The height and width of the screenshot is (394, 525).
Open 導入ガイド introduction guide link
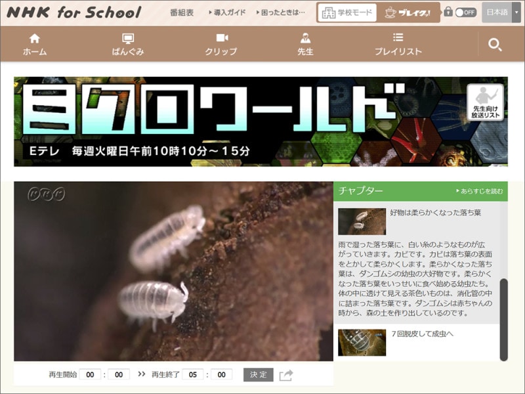[227, 12]
